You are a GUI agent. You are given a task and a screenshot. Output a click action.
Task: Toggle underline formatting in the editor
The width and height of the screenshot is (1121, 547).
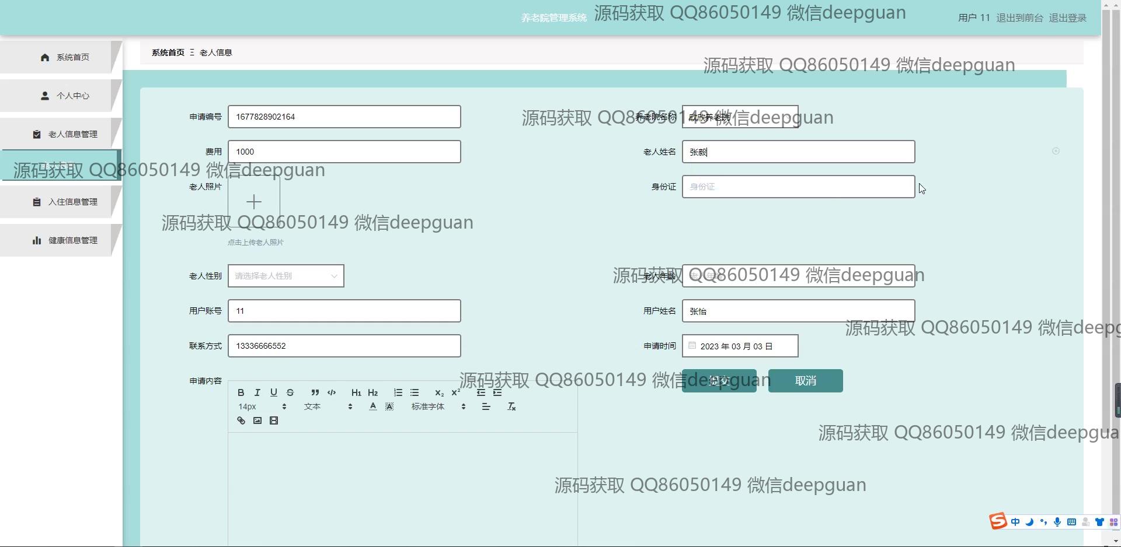(x=273, y=392)
